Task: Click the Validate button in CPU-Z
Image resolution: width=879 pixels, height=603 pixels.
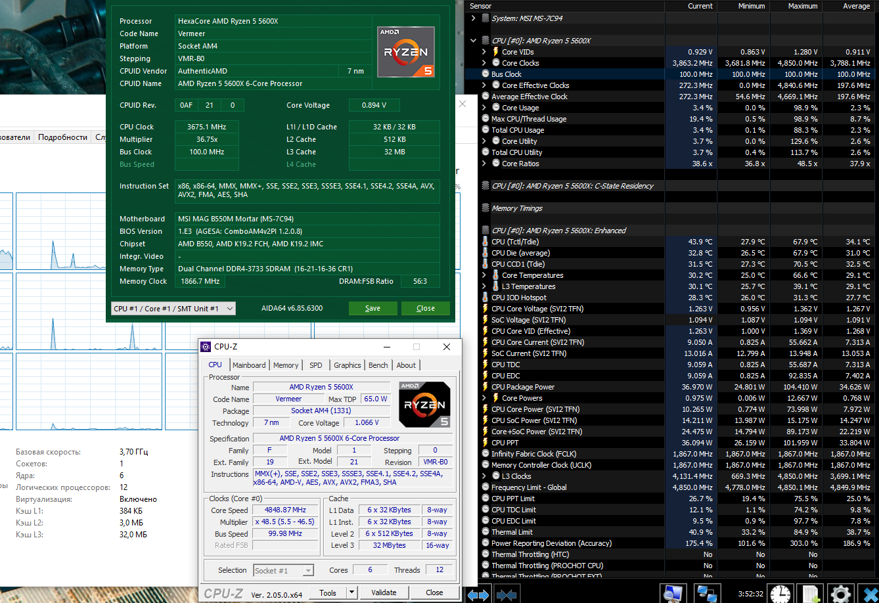Action: point(384,592)
